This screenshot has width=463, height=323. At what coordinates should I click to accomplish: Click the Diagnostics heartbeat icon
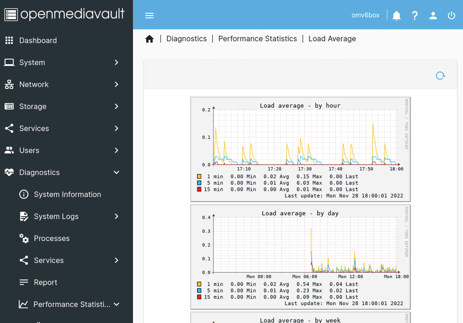[9, 172]
